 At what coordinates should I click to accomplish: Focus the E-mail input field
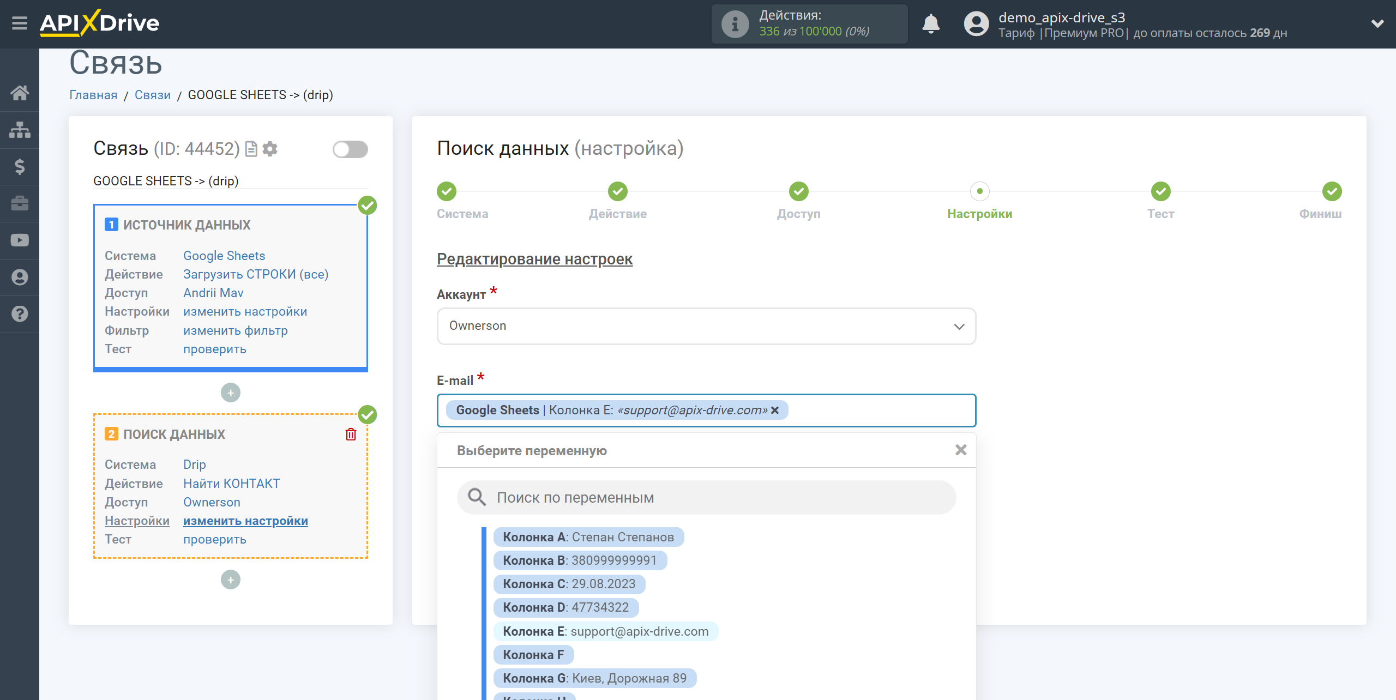coord(706,410)
